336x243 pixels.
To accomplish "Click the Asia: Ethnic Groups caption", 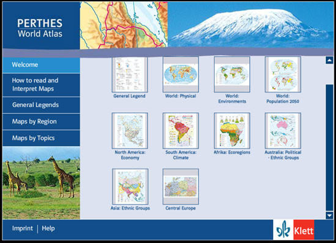I will click(130, 208).
